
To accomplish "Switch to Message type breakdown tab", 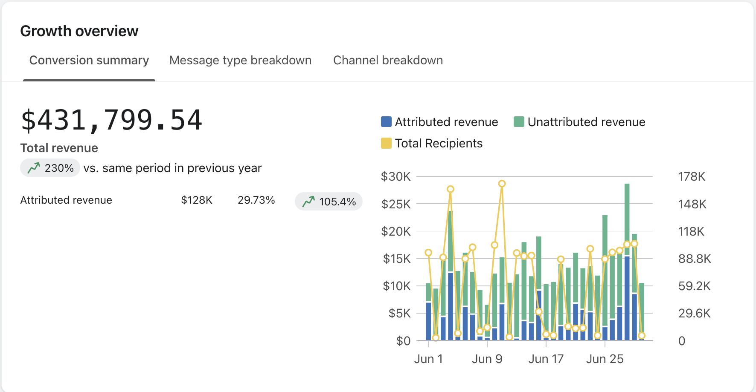I will (240, 61).
